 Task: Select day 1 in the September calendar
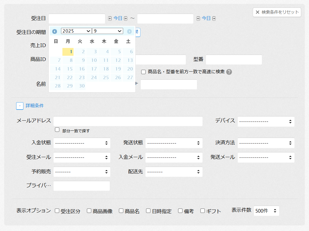point(68,52)
